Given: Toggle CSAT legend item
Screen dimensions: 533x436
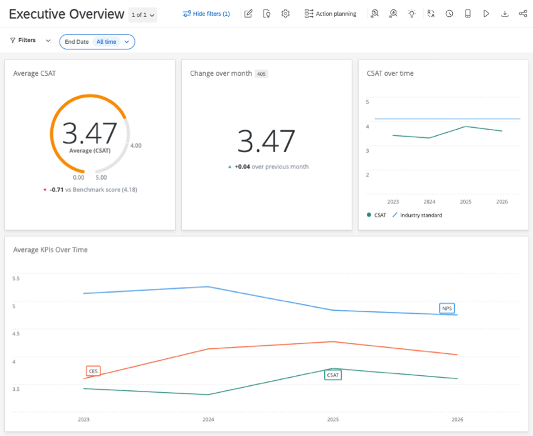Looking at the screenshot, I should [x=377, y=215].
